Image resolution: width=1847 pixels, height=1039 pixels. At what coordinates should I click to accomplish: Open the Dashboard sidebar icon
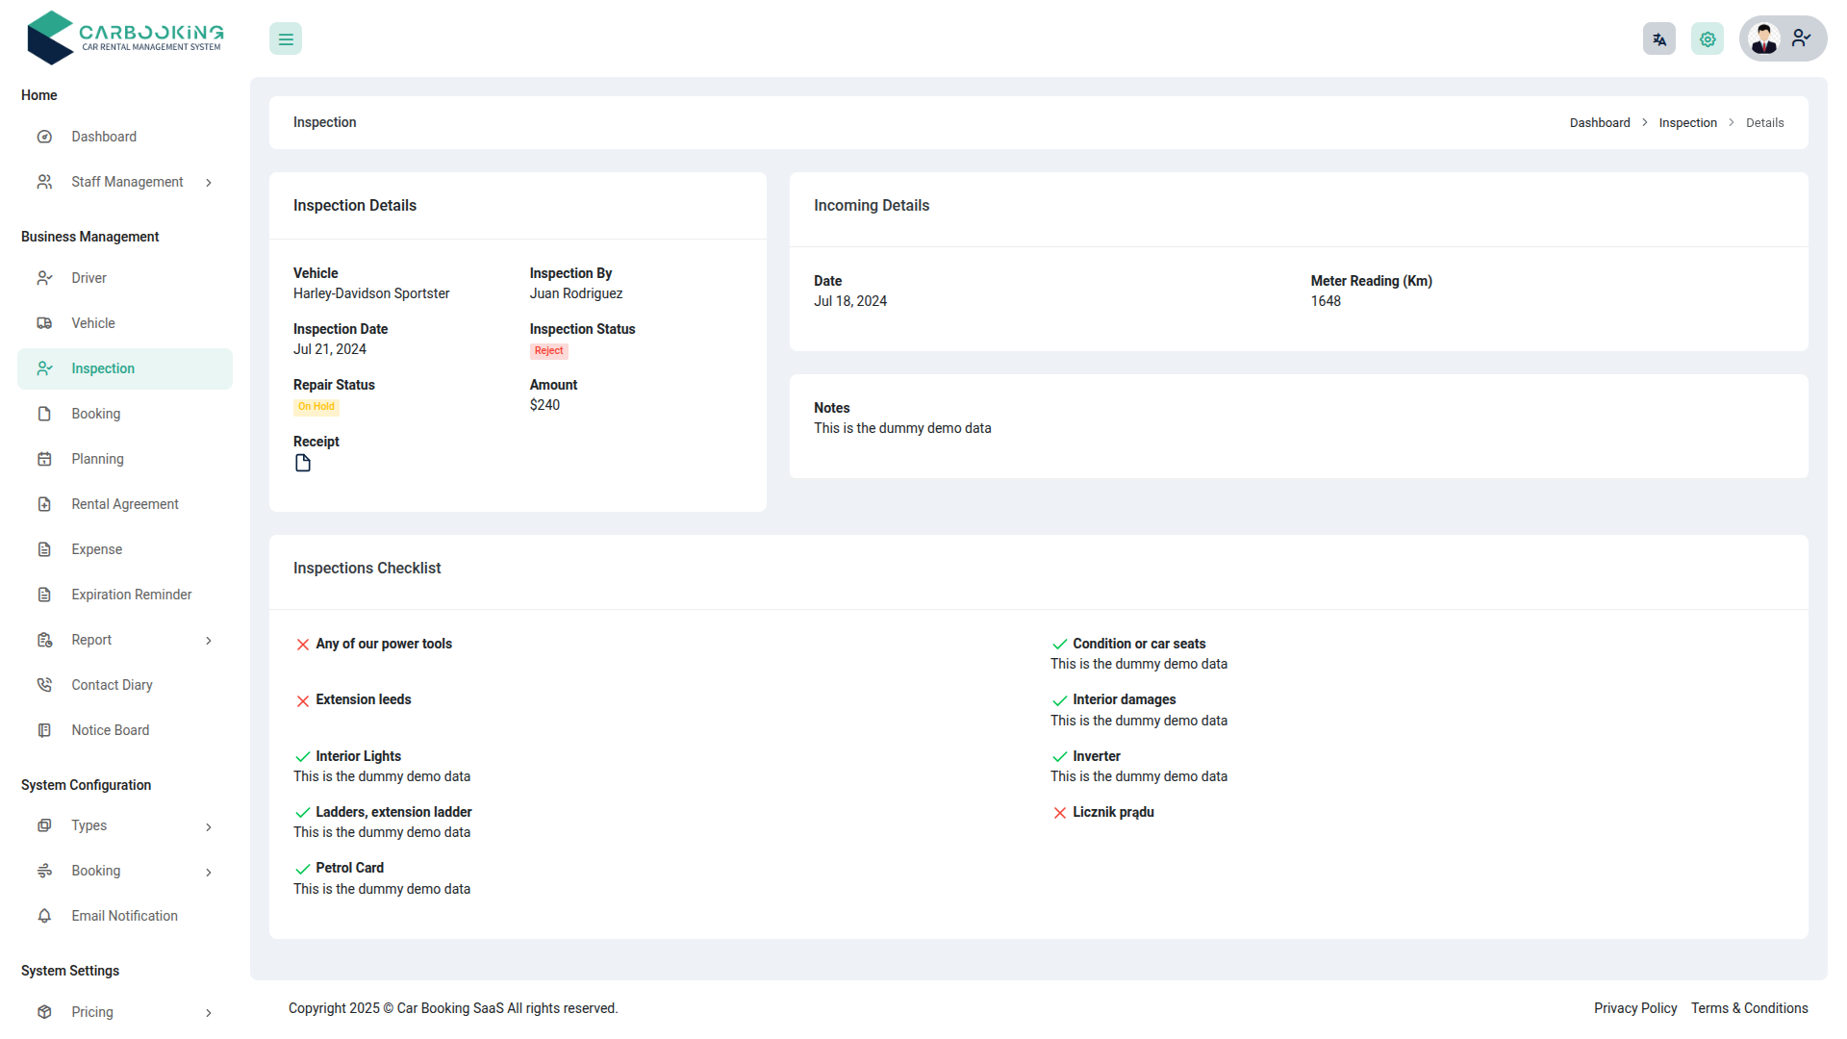tap(44, 137)
